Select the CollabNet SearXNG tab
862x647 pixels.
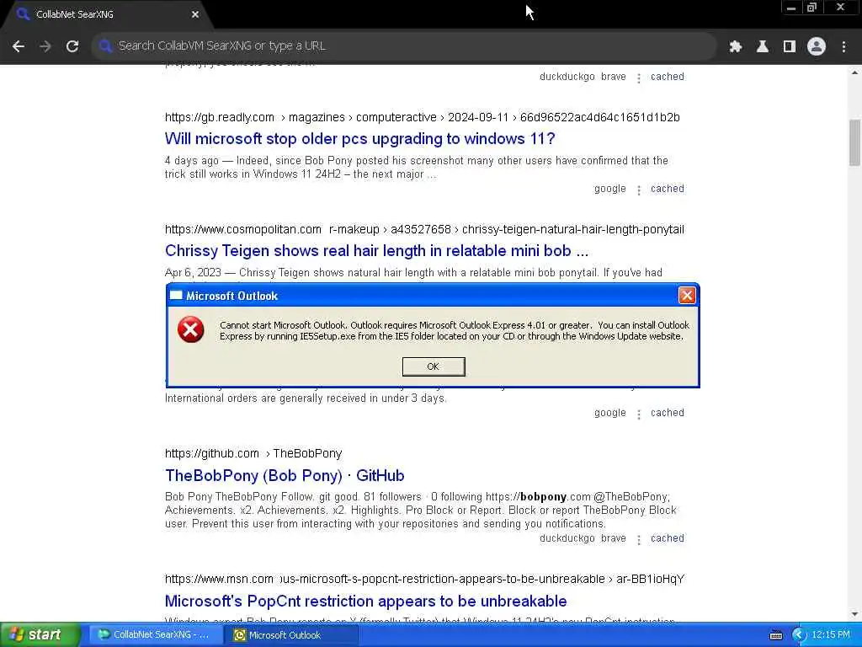107,14
